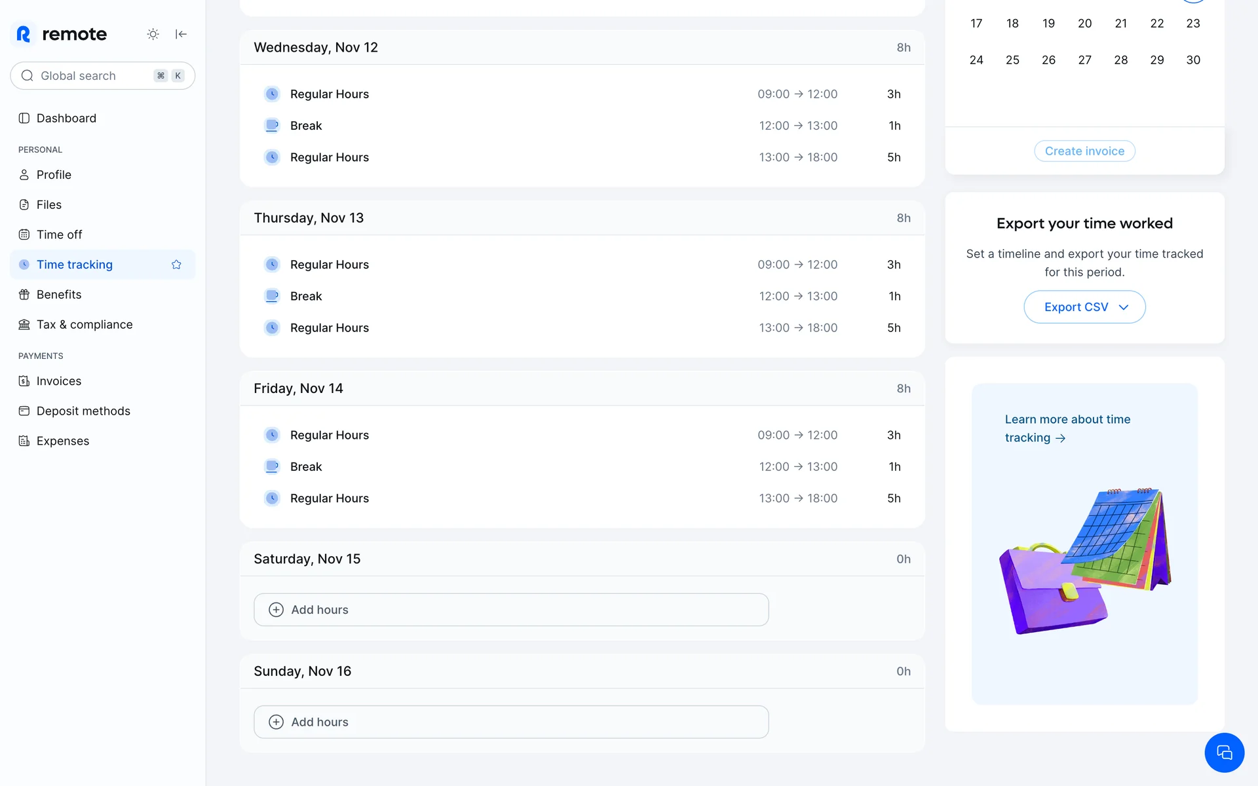Click the star icon next to Time tracking
1258x786 pixels.
(176, 265)
